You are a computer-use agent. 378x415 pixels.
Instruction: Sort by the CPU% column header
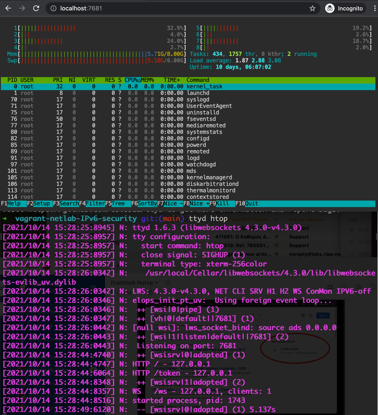click(132, 80)
